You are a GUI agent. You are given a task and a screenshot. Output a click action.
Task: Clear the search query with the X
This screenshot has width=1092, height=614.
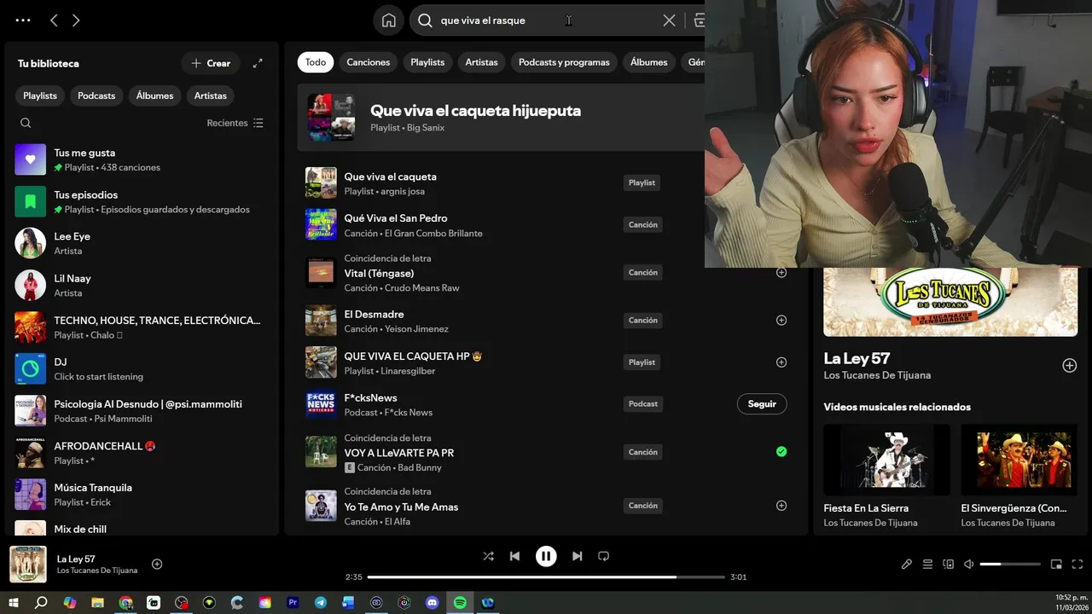670,20
